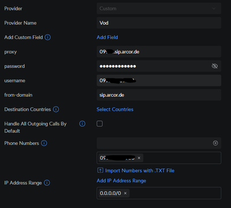231x208 pixels.
Task: Open the Provider Custom dropdown
Action: (159, 9)
